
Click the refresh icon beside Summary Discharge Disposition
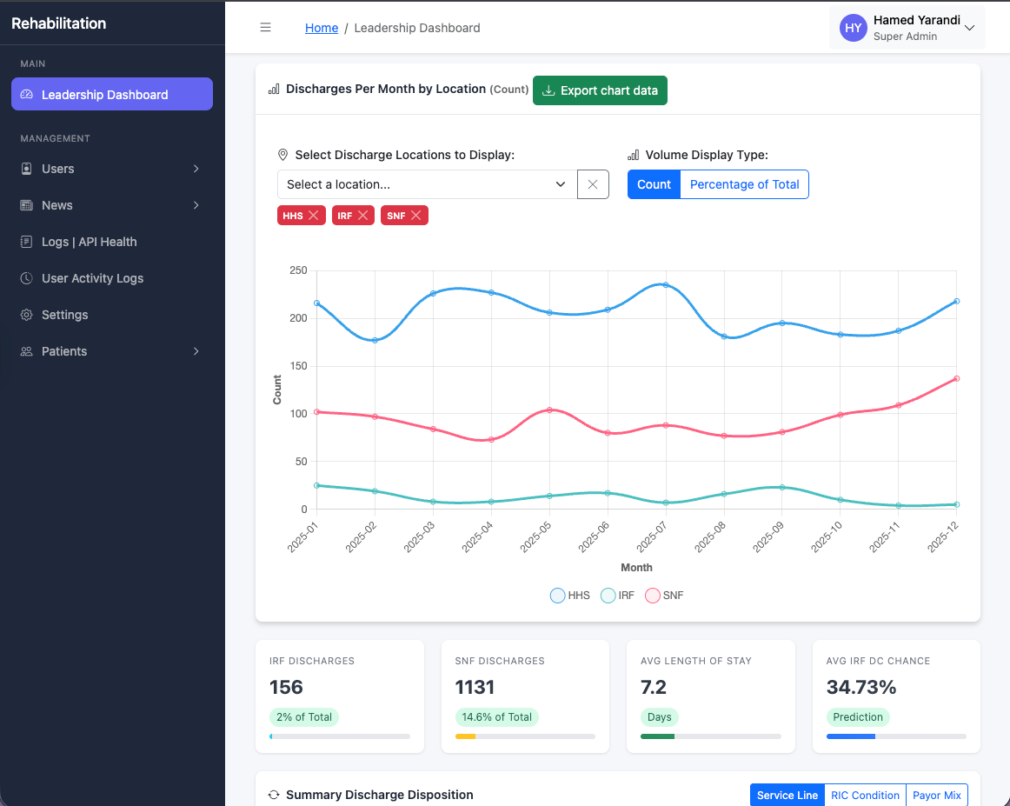(273, 795)
